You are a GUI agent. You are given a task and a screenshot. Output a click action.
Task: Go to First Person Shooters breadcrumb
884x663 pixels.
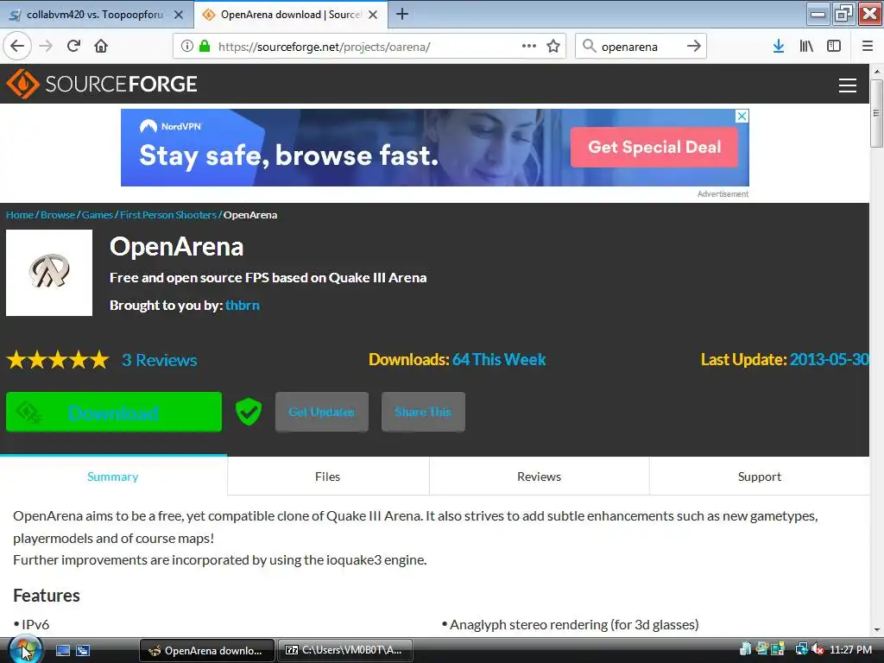(168, 215)
